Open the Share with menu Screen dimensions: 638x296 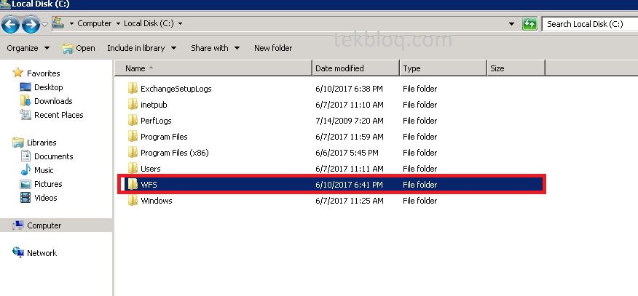pos(216,48)
